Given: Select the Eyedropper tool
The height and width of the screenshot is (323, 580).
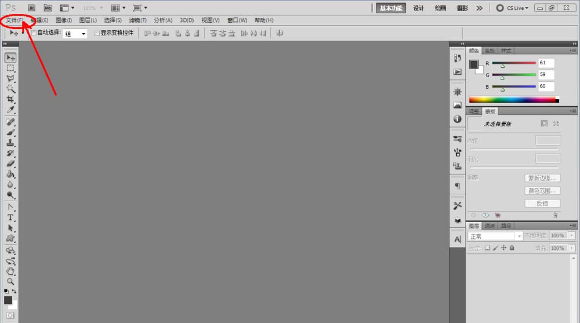Looking at the screenshot, I should coord(10,110).
